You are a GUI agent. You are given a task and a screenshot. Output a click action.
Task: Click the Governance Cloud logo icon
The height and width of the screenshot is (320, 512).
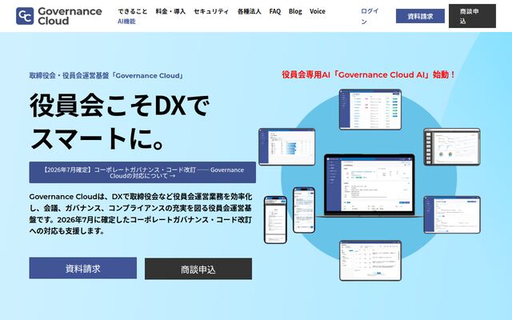point(25,16)
